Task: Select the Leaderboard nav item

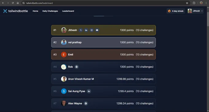Action: (68, 11)
